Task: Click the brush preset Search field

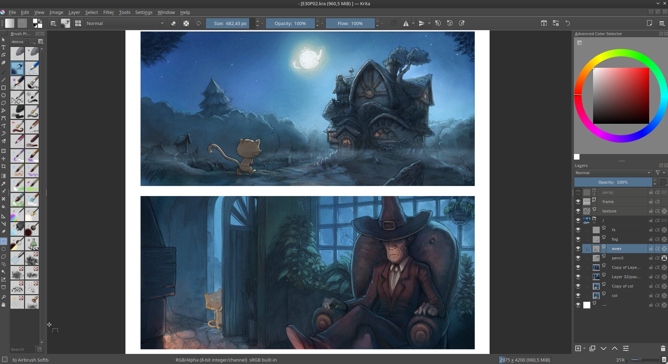Action: pyautogui.click(x=22, y=349)
